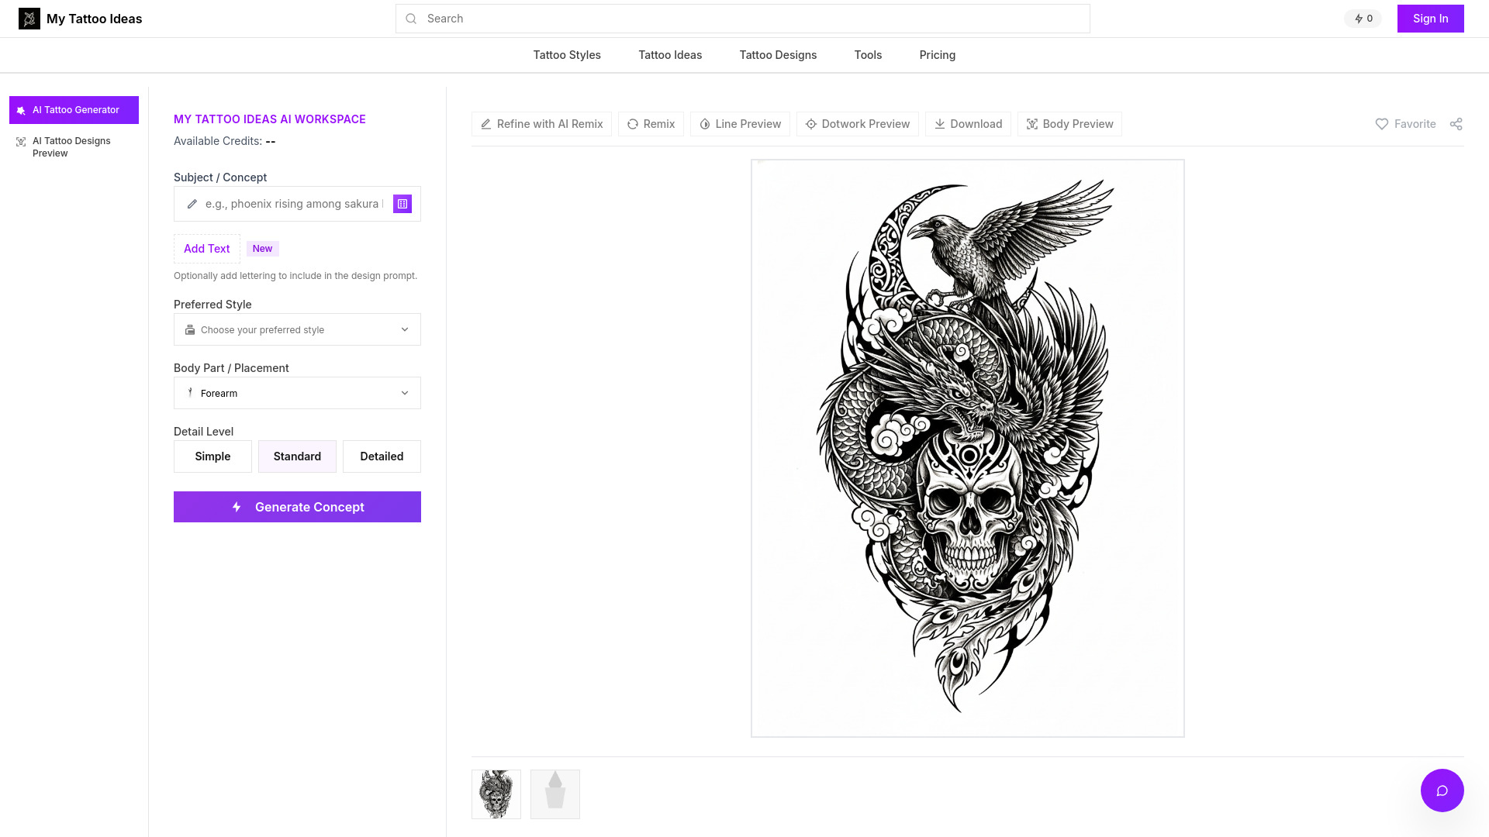Select the skull tattoo thumbnail below the preview
Screen dimensions: 1489x837
click(496, 794)
